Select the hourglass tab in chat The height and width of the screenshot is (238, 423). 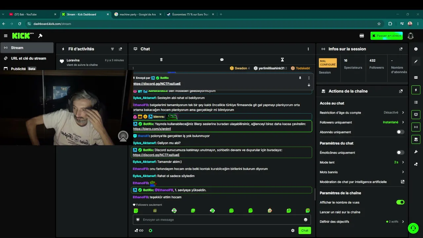tap(282, 59)
